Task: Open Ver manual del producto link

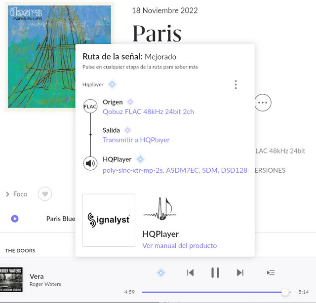Action: tap(180, 246)
